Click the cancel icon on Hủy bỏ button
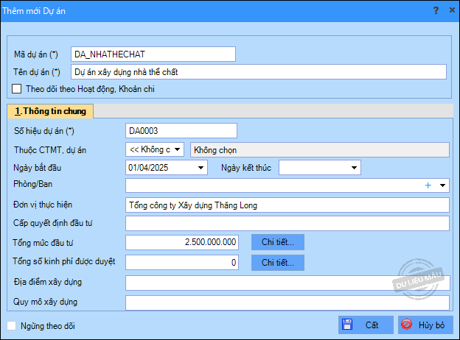 point(406,325)
